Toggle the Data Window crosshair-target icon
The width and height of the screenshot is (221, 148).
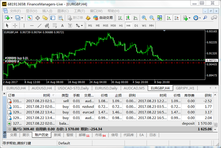pyautogui.click(x=37, y=18)
